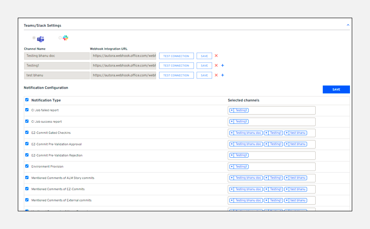Screen dimensions: 370x229
Task: Select the Slack radio option
Action: click(60, 38)
